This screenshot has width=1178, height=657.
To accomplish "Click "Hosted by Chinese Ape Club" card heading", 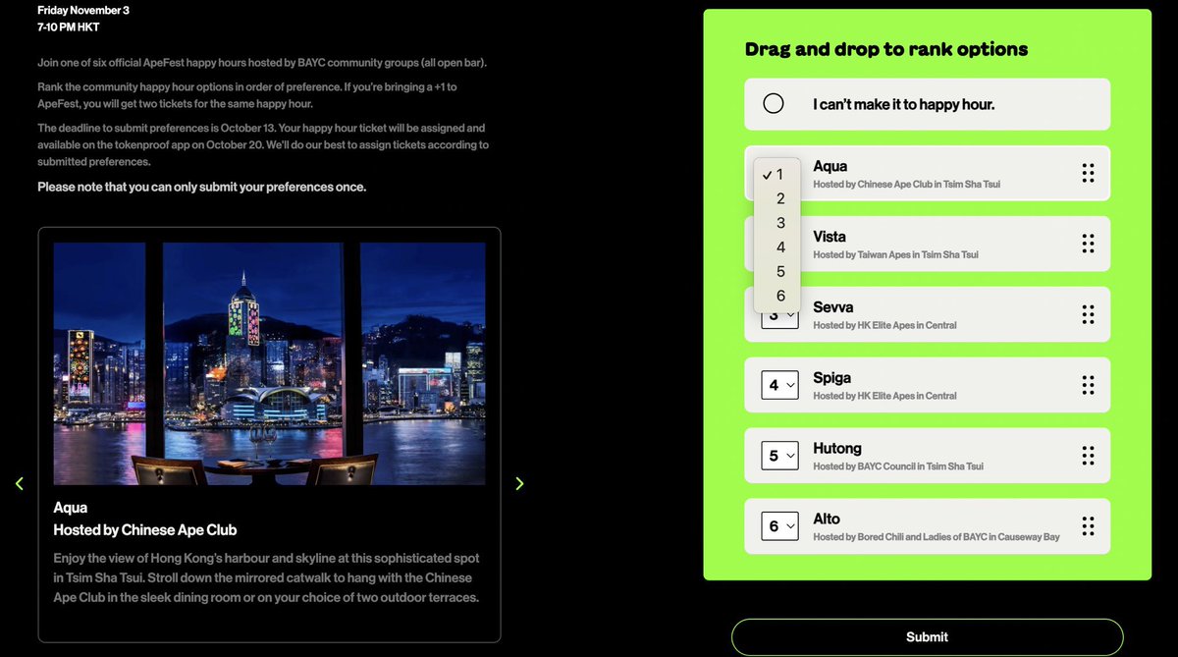I will point(145,530).
